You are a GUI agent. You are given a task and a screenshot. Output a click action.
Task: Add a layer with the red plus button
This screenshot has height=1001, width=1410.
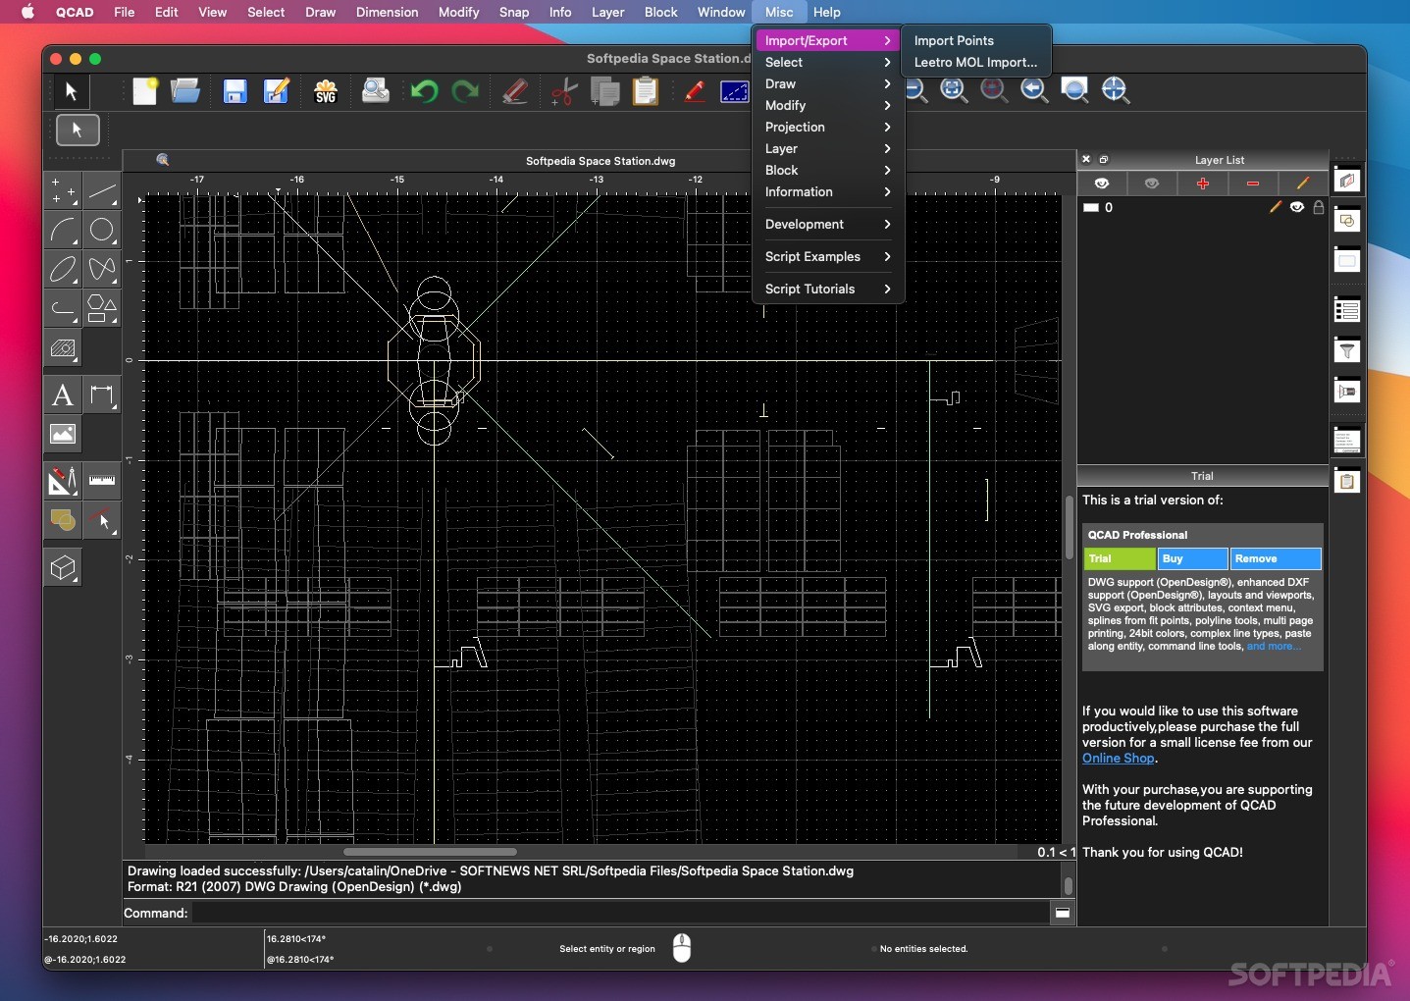pyautogui.click(x=1203, y=184)
